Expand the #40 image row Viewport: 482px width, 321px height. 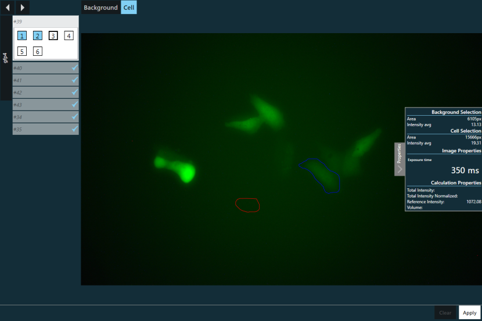(x=45, y=68)
